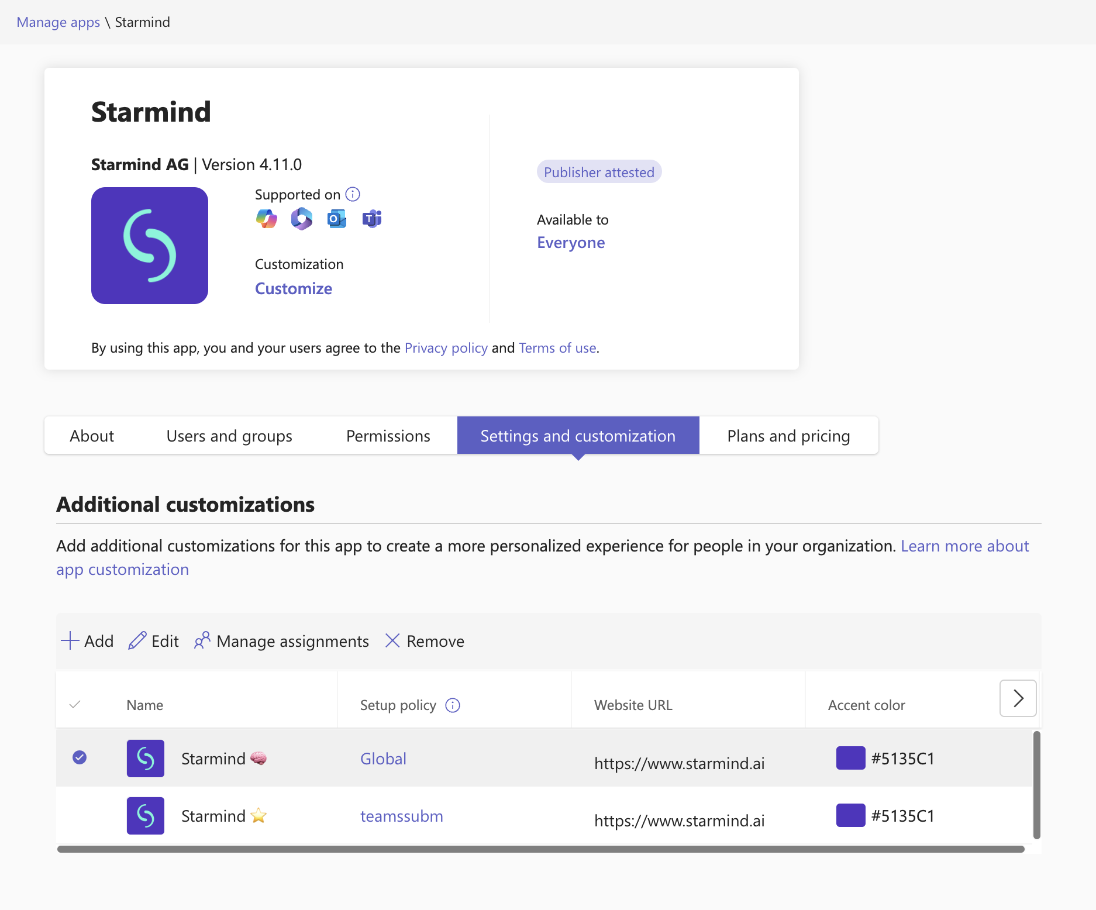Go to Plans and pricing tab
Image resolution: width=1096 pixels, height=910 pixels.
tap(788, 436)
